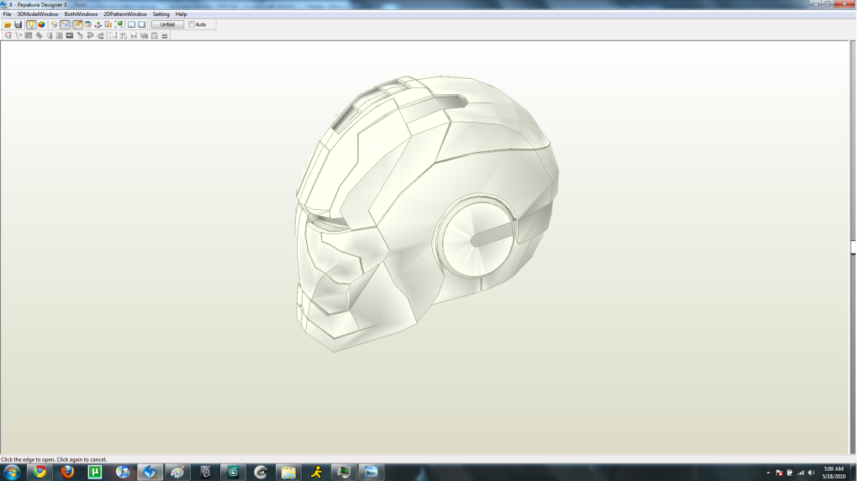Click the Save floppy disk icon
This screenshot has width=860, height=481.
coord(18,25)
